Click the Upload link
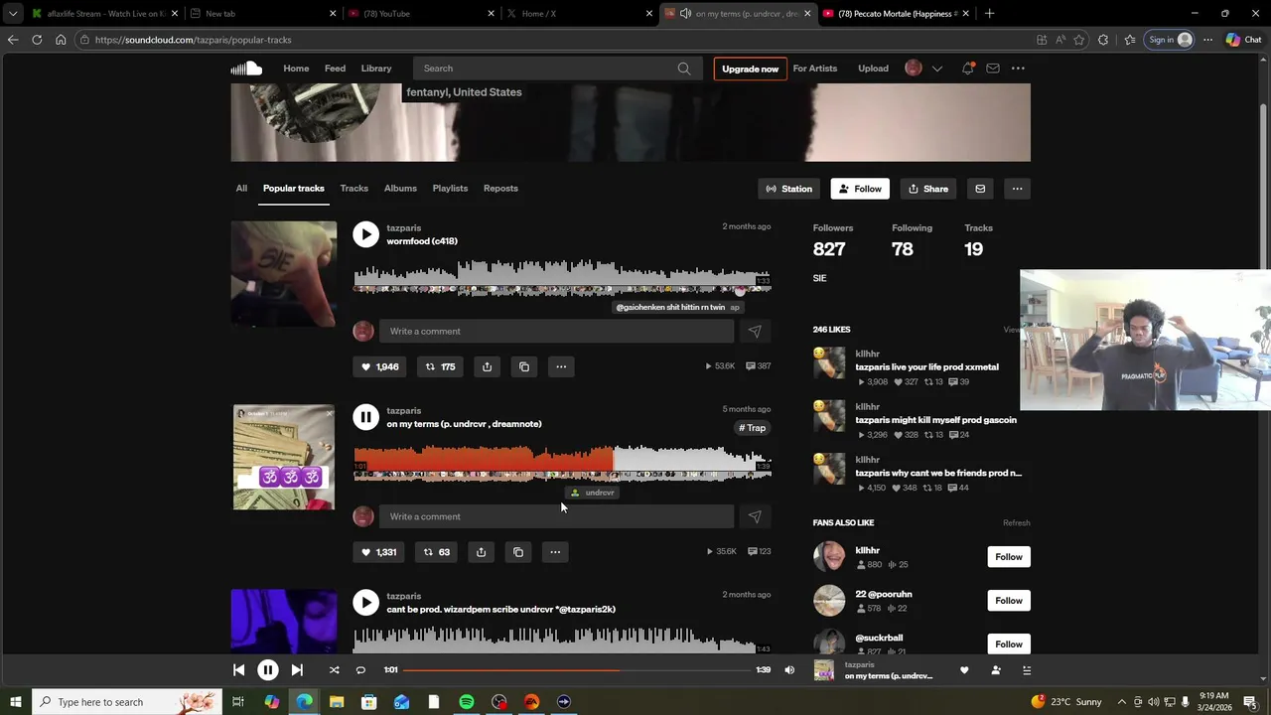1271x715 pixels. coord(873,69)
